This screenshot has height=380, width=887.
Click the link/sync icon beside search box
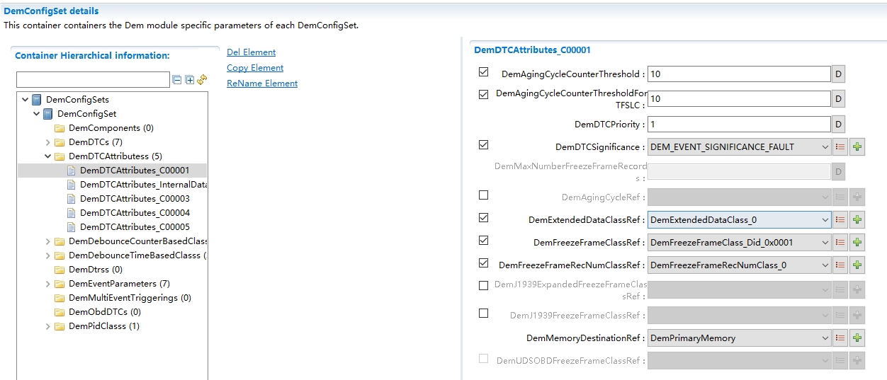click(202, 80)
